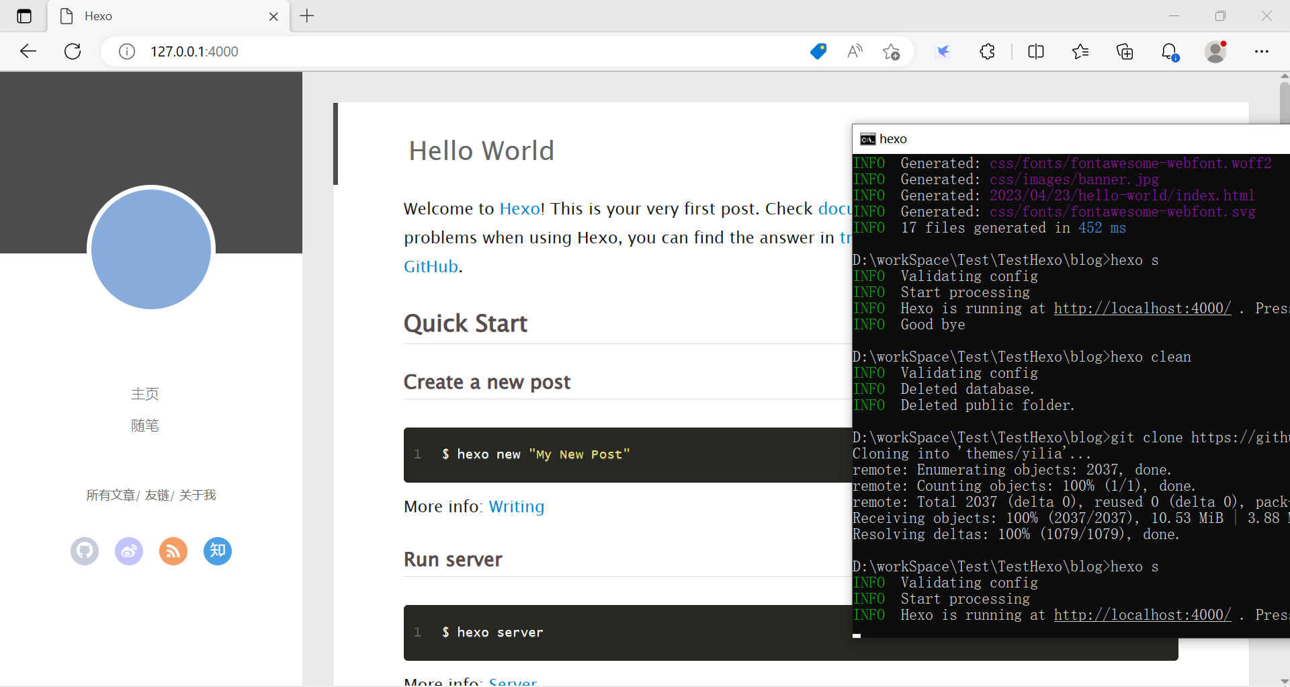Refresh the page with the reload button
The image size is (1290, 687).
(73, 51)
